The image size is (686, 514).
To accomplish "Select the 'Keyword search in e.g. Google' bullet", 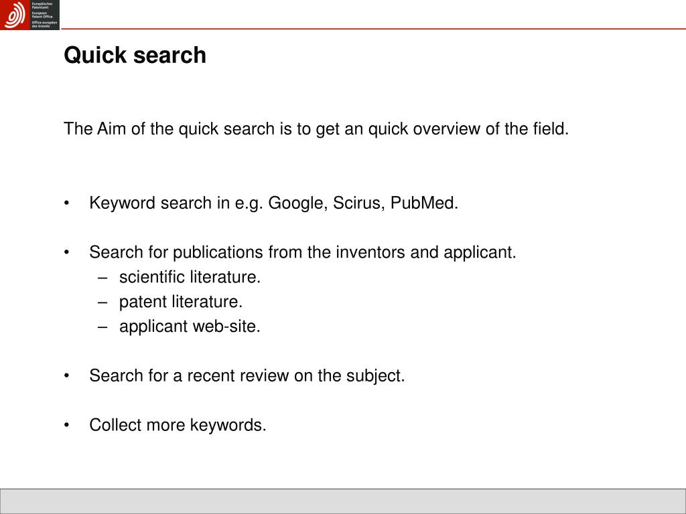I will (273, 203).
